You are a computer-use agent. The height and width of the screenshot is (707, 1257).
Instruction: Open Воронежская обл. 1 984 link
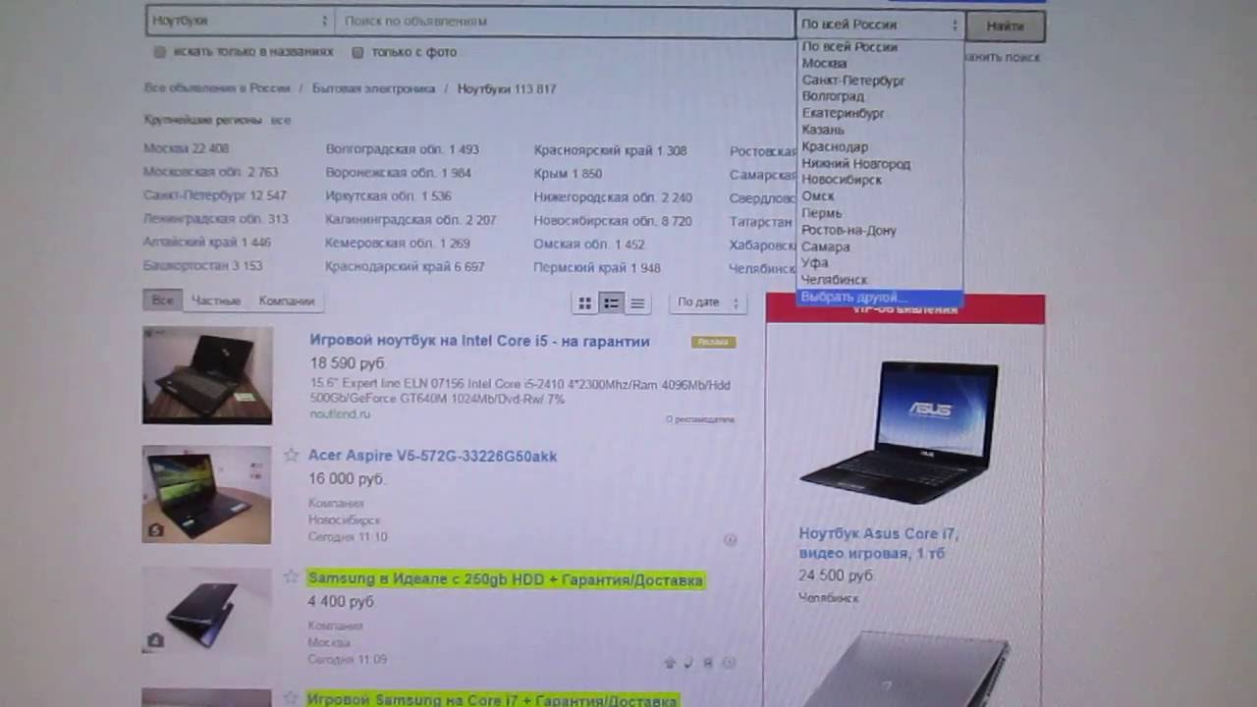click(398, 173)
